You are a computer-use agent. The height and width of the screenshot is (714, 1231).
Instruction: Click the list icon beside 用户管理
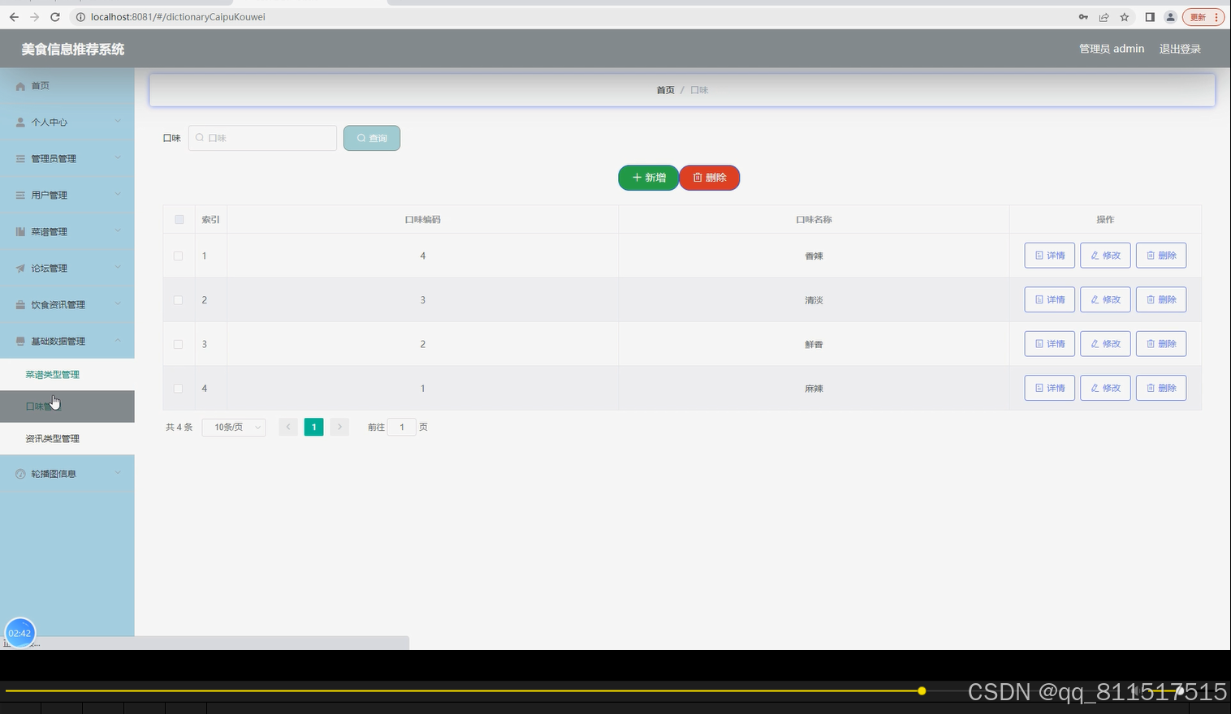[x=21, y=196]
